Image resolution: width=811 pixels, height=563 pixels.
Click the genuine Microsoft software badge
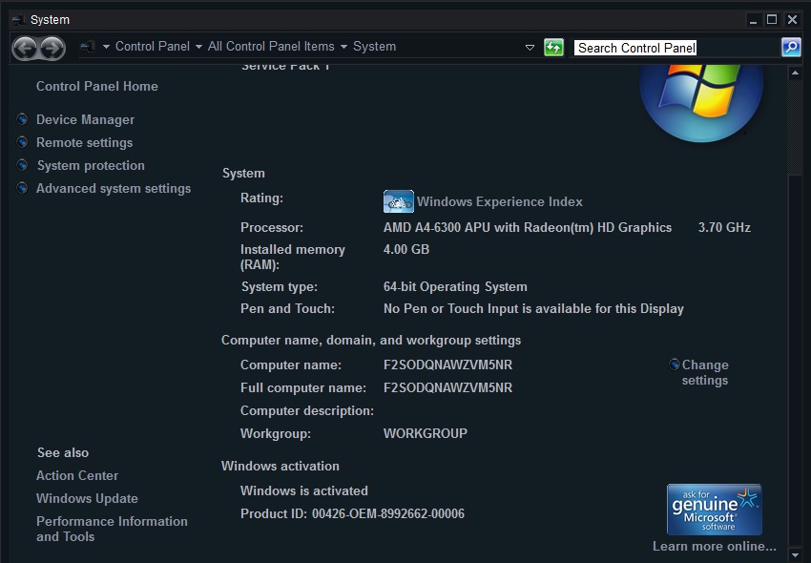click(715, 510)
